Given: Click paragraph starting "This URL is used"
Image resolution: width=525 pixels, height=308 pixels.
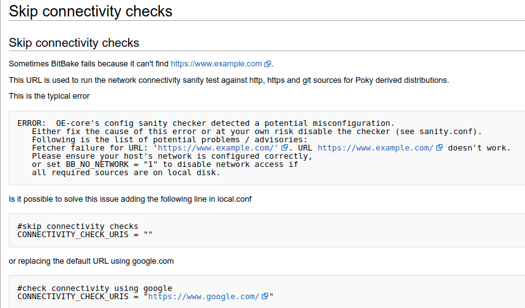Looking at the screenshot, I should click(x=229, y=80).
